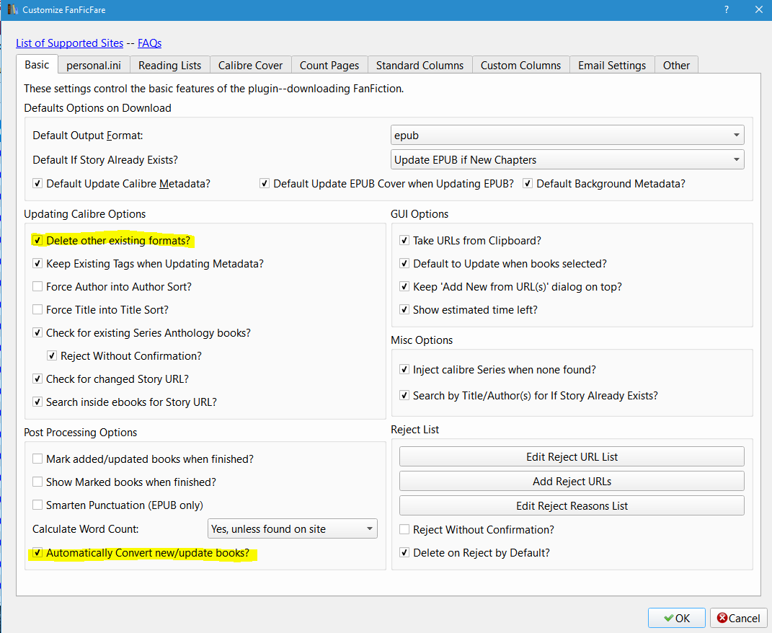Click the FanFicFare books icon in title bar
The image size is (772, 633).
(12, 9)
